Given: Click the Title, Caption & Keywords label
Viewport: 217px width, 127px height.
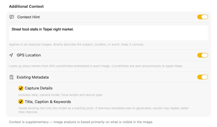Looking at the screenshot, I should tap(48, 102).
